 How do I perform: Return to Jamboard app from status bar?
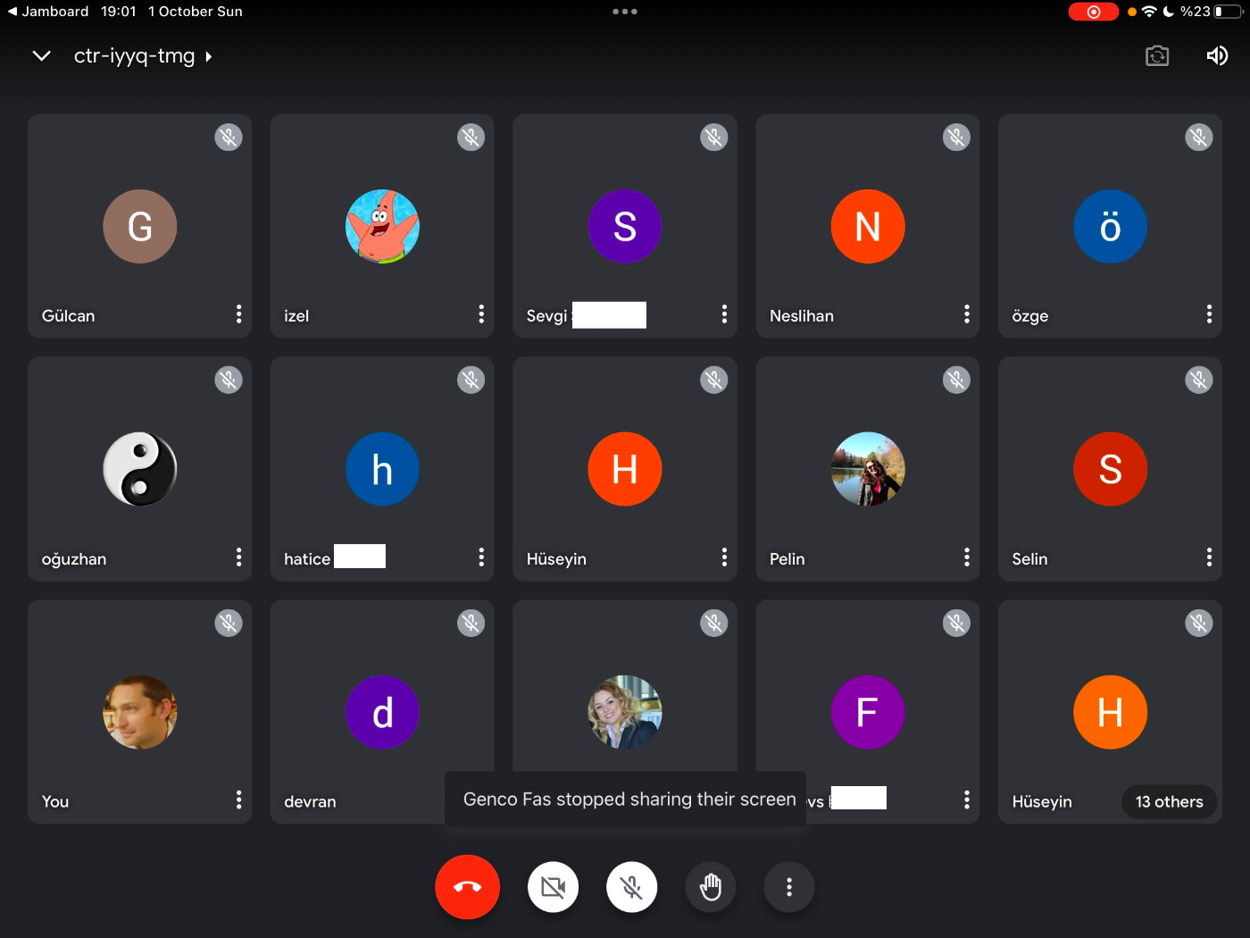tap(49, 12)
